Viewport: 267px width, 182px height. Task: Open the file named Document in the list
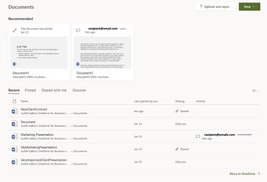point(28,122)
